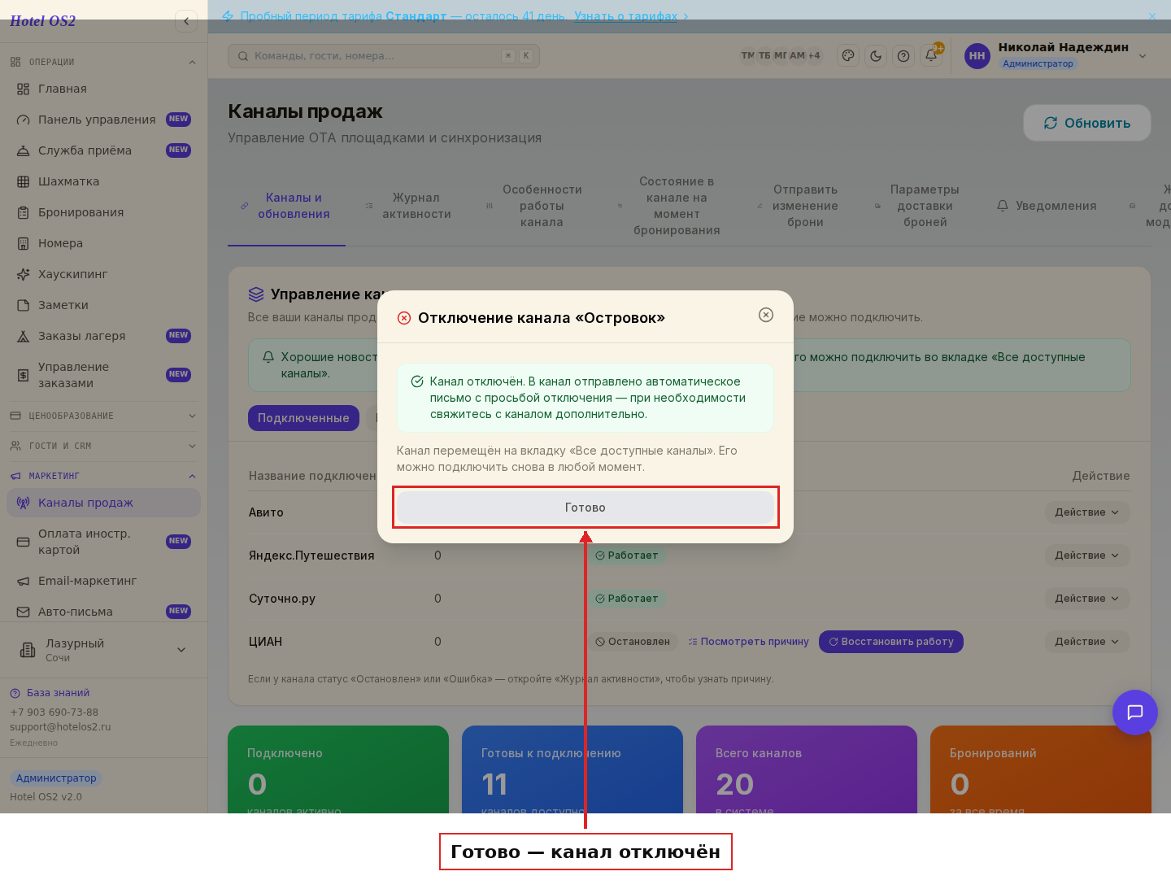The width and height of the screenshot is (1171, 889).
Task: Open Отправить изменение брони tab
Action: [798, 206]
